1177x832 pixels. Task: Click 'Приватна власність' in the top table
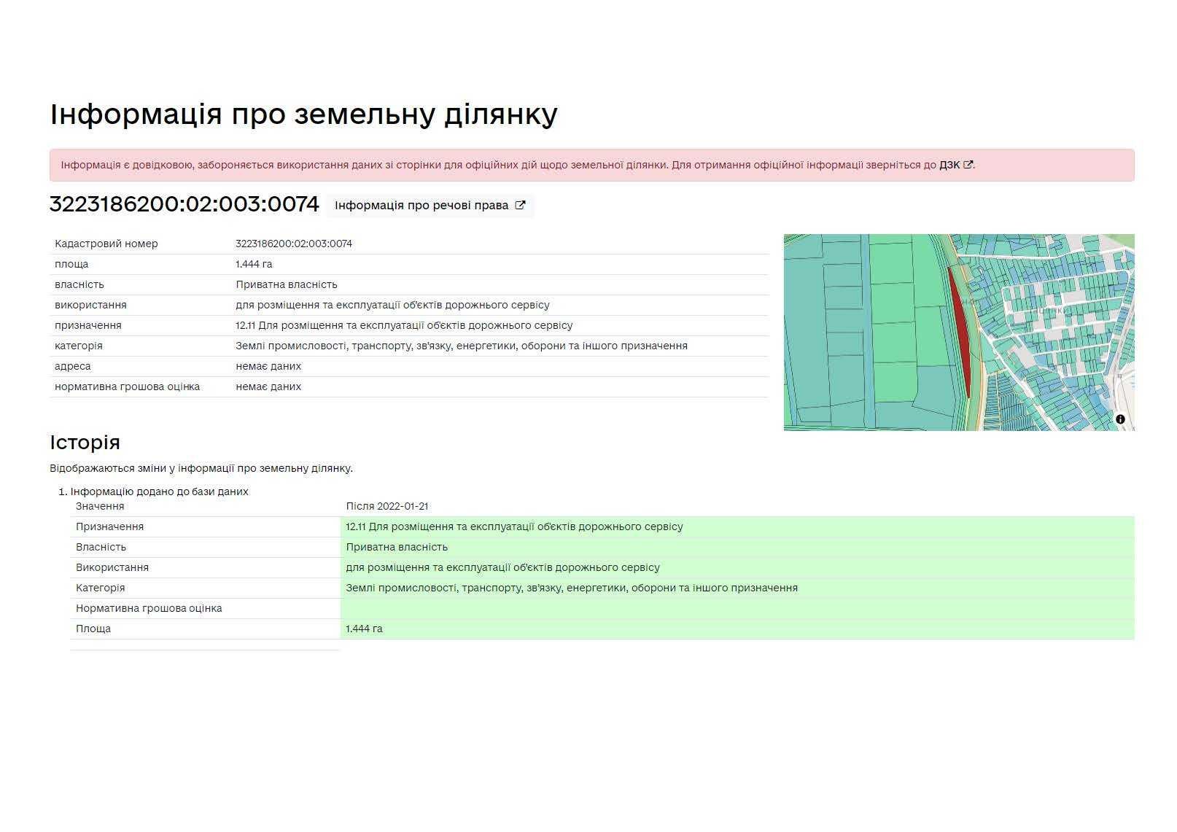pyautogui.click(x=287, y=284)
